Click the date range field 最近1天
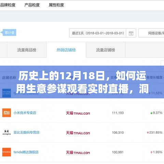 point(98,33)
